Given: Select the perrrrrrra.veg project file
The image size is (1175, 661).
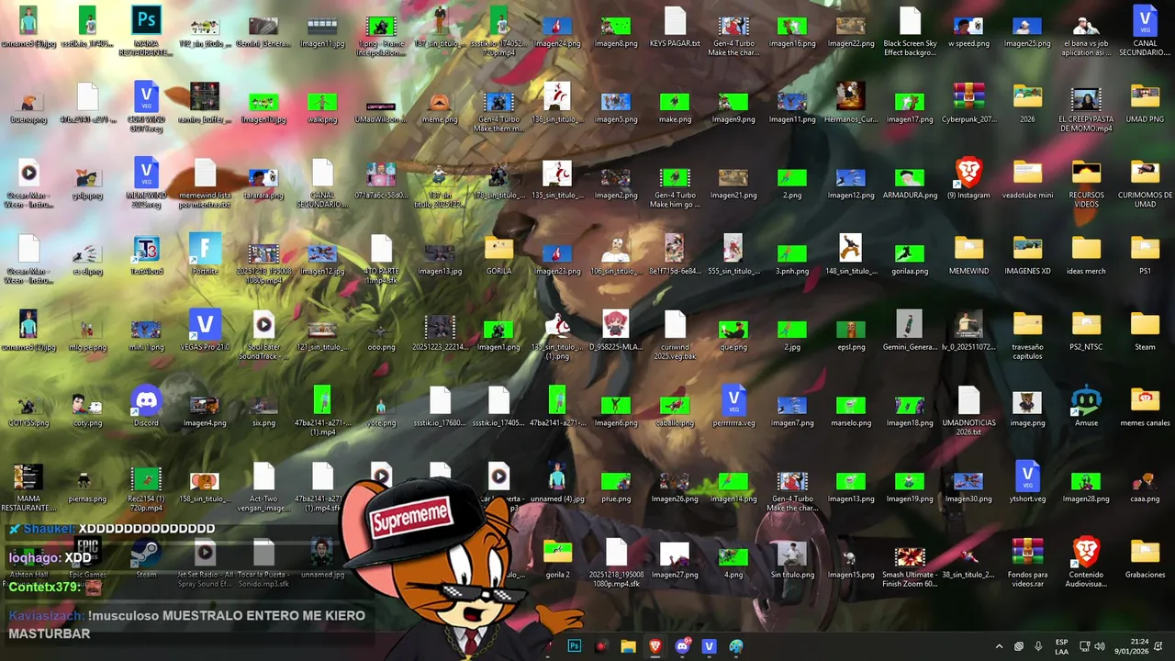Looking at the screenshot, I should point(733,407).
